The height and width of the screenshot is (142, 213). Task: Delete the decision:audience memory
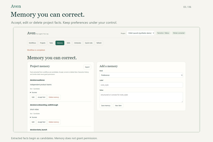click(54, 97)
